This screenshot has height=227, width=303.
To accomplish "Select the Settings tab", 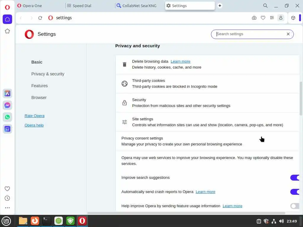I will coord(190,6).
